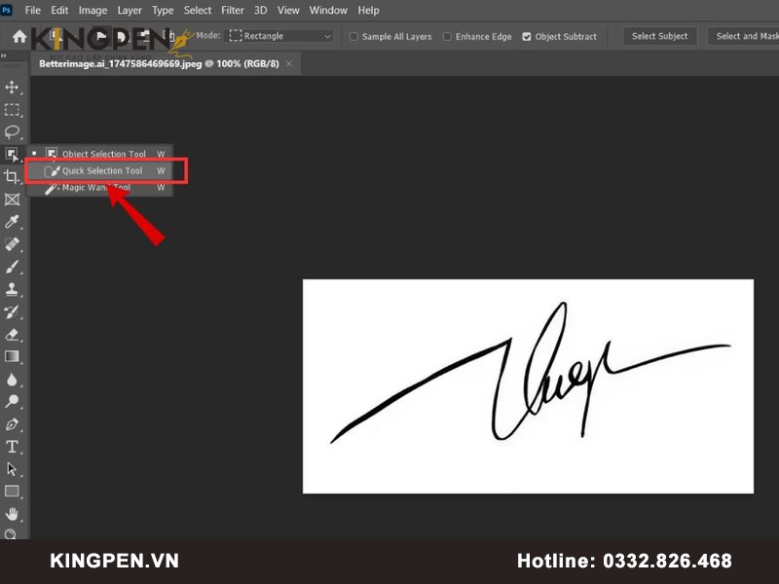Choose the Eraser tool
This screenshot has height=584, width=779.
[13, 334]
